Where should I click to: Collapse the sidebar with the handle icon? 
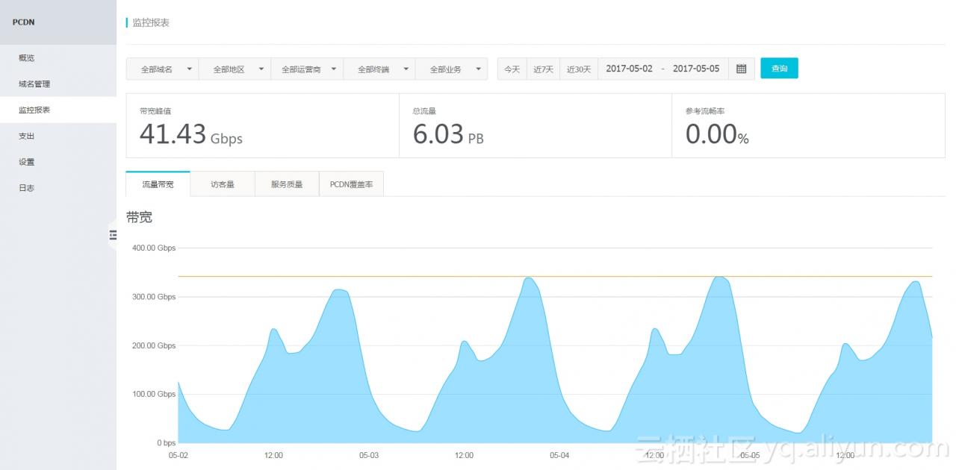tap(113, 234)
